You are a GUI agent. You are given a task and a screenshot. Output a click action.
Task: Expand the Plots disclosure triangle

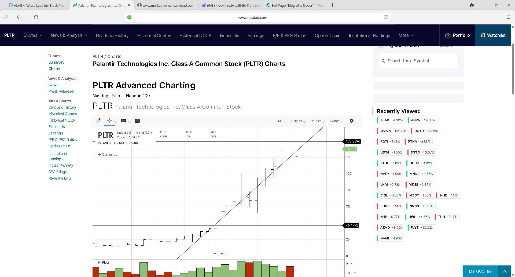pyautogui.click(x=99, y=263)
